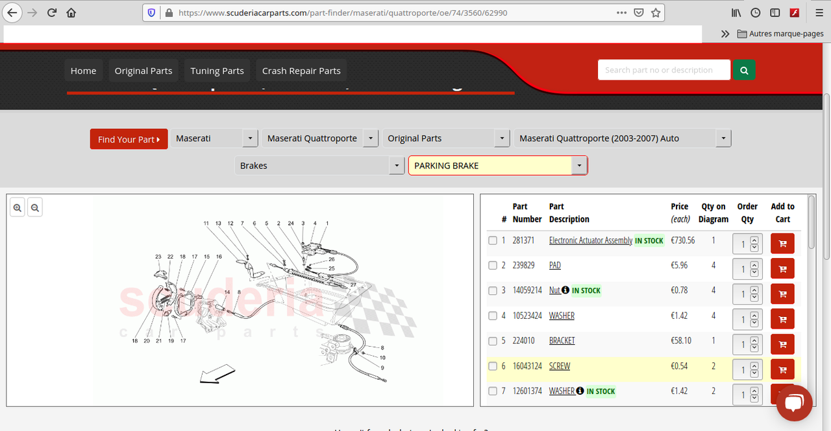
Task: Zoom out of the parts diagram
Action: click(x=35, y=208)
